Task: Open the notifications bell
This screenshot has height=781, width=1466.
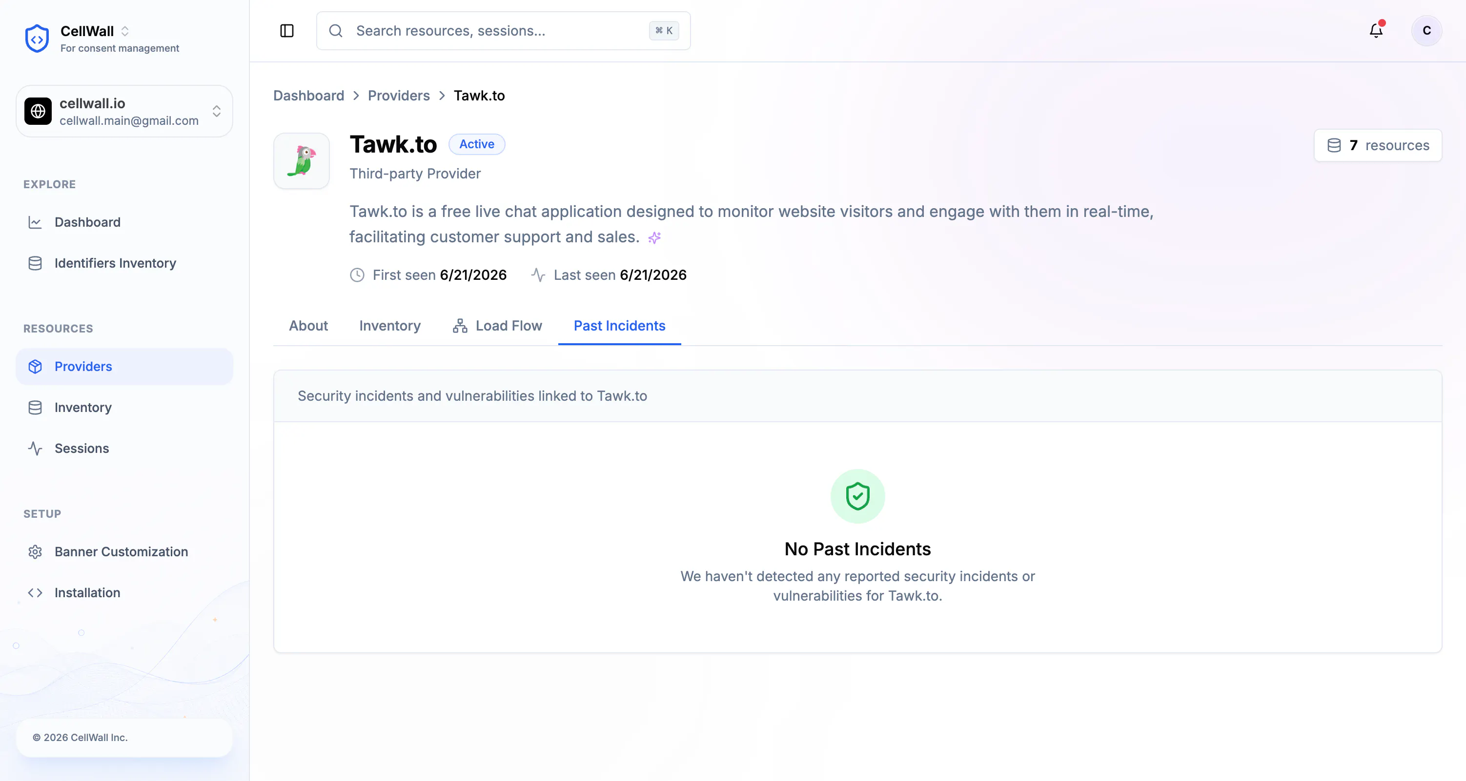Action: click(1376, 30)
